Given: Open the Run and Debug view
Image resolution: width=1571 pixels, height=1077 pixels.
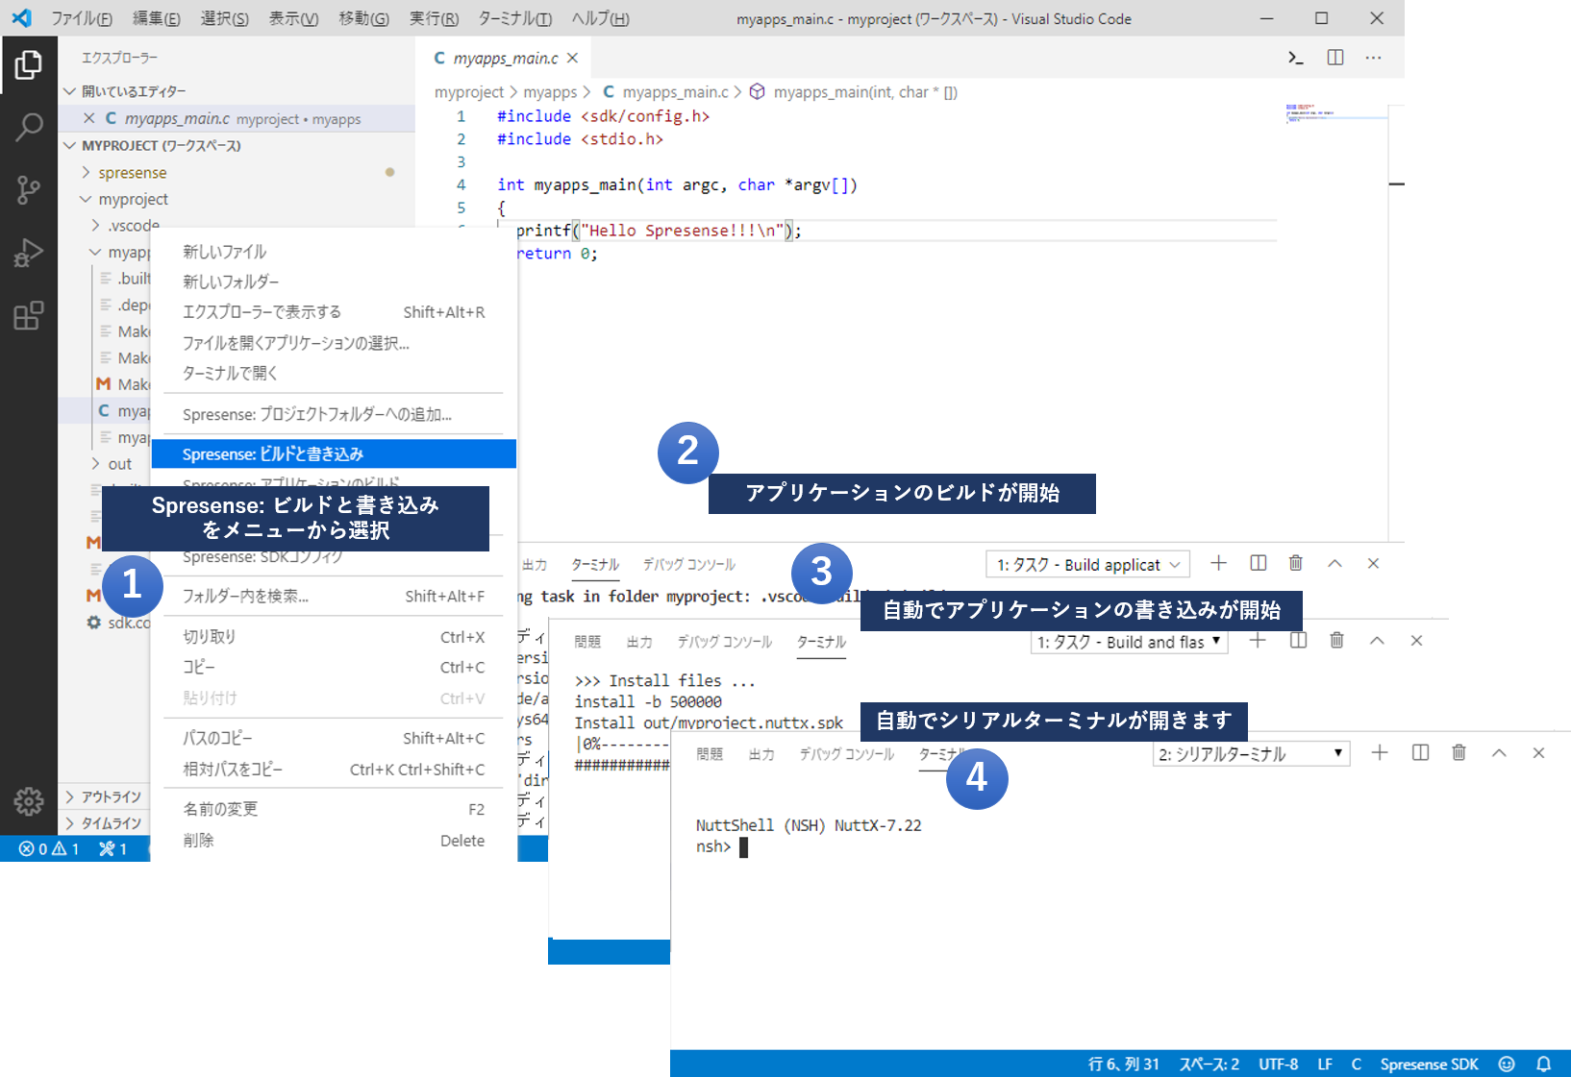Looking at the screenshot, I should [29, 253].
